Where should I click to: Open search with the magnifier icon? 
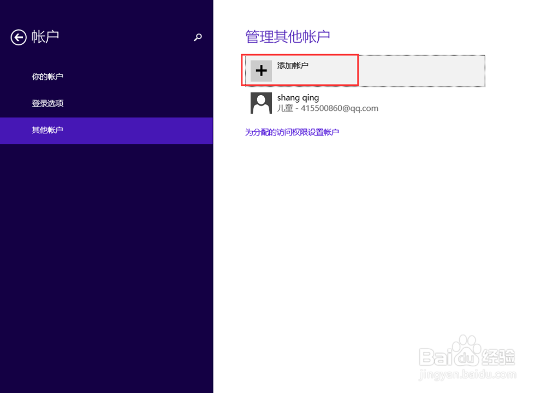coord(198,37)
